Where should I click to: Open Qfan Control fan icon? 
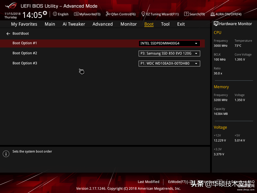point(108,14)
